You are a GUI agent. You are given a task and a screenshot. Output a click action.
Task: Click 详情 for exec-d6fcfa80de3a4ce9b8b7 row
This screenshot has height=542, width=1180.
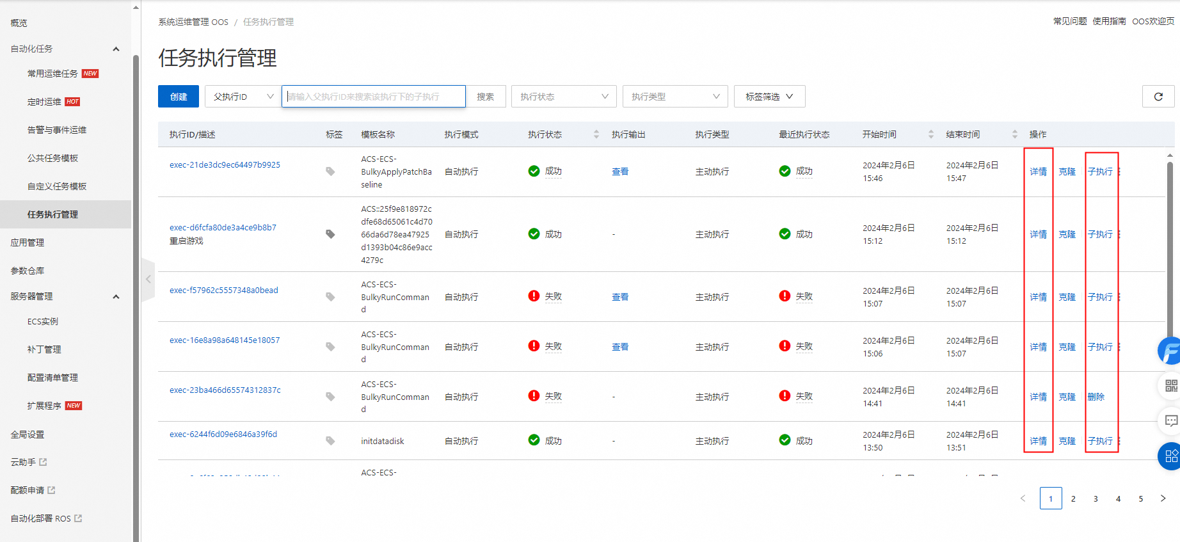pyautogui.click(x=1039, y=234)
